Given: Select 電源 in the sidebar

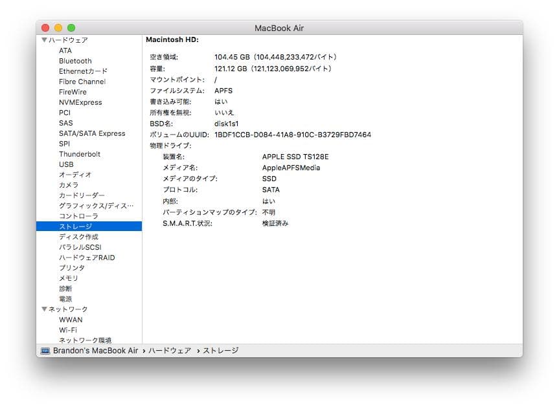Looking at the screenshot, I should point(65,298).
